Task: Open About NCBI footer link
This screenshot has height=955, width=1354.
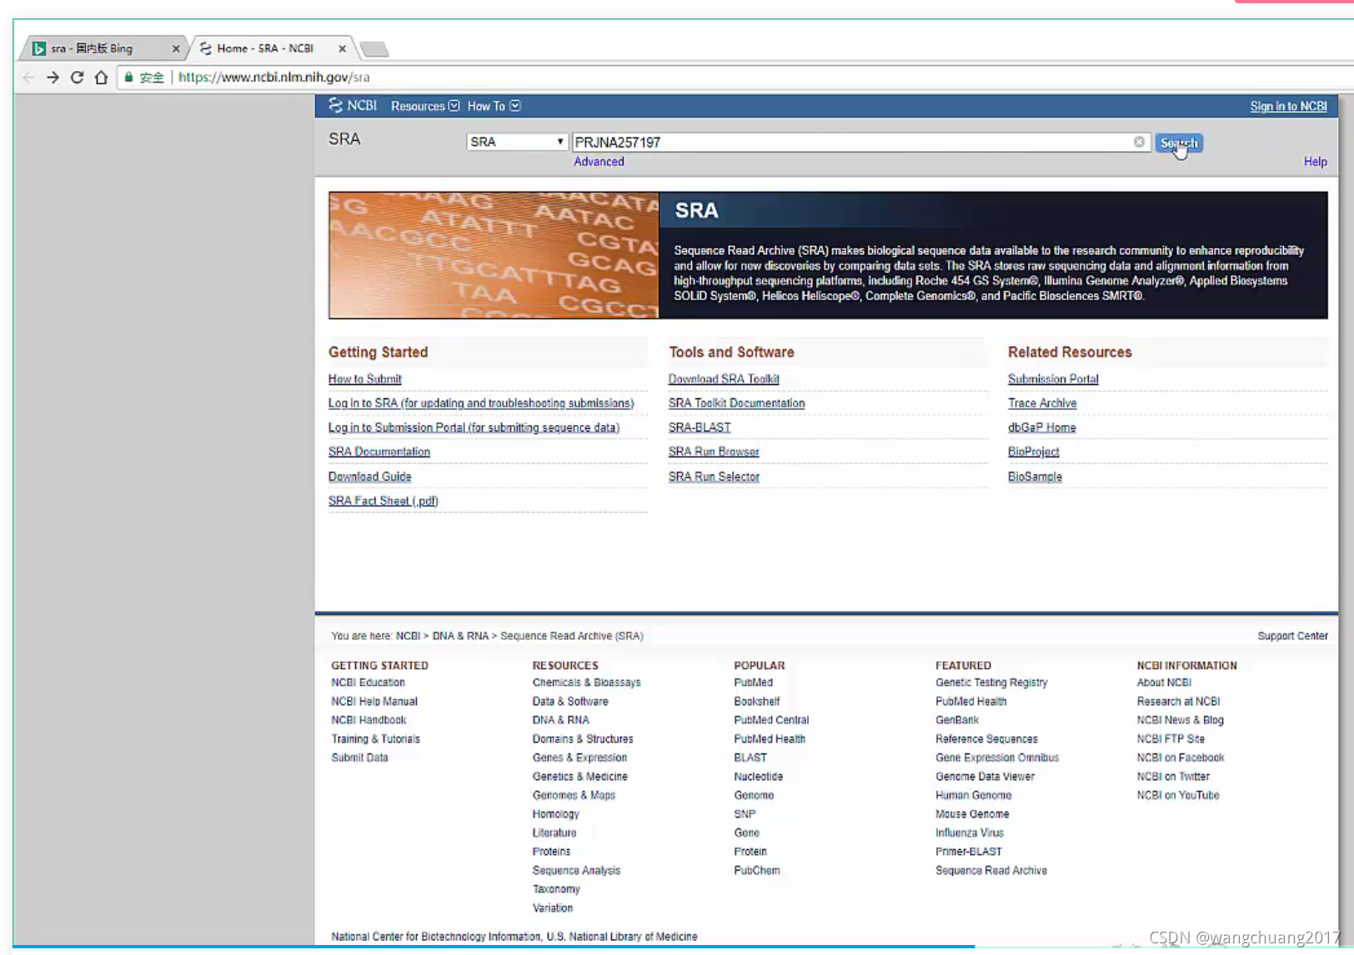Action: tap(1164, 682)
